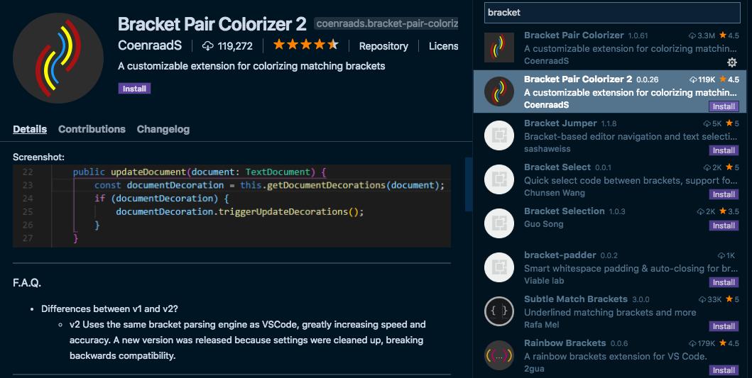
Task: Click the Viable lab publisher name
Action: coord(544,281)
